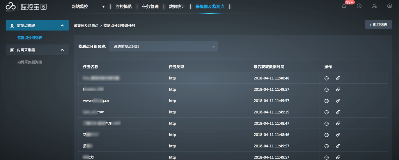Pause the www .cn task
The image size is (399, 160).
pos(327,101)
